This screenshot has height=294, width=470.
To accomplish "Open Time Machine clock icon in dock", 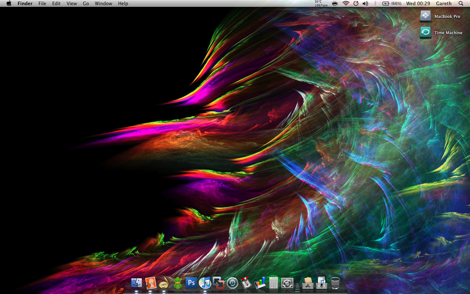I will 232,283.
